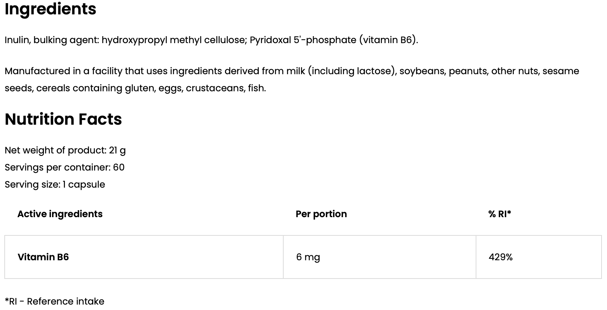This screenshot has height=310, width=607.
Task: Click the 'Servings per container: 60' line
Action: coord(65,167)
